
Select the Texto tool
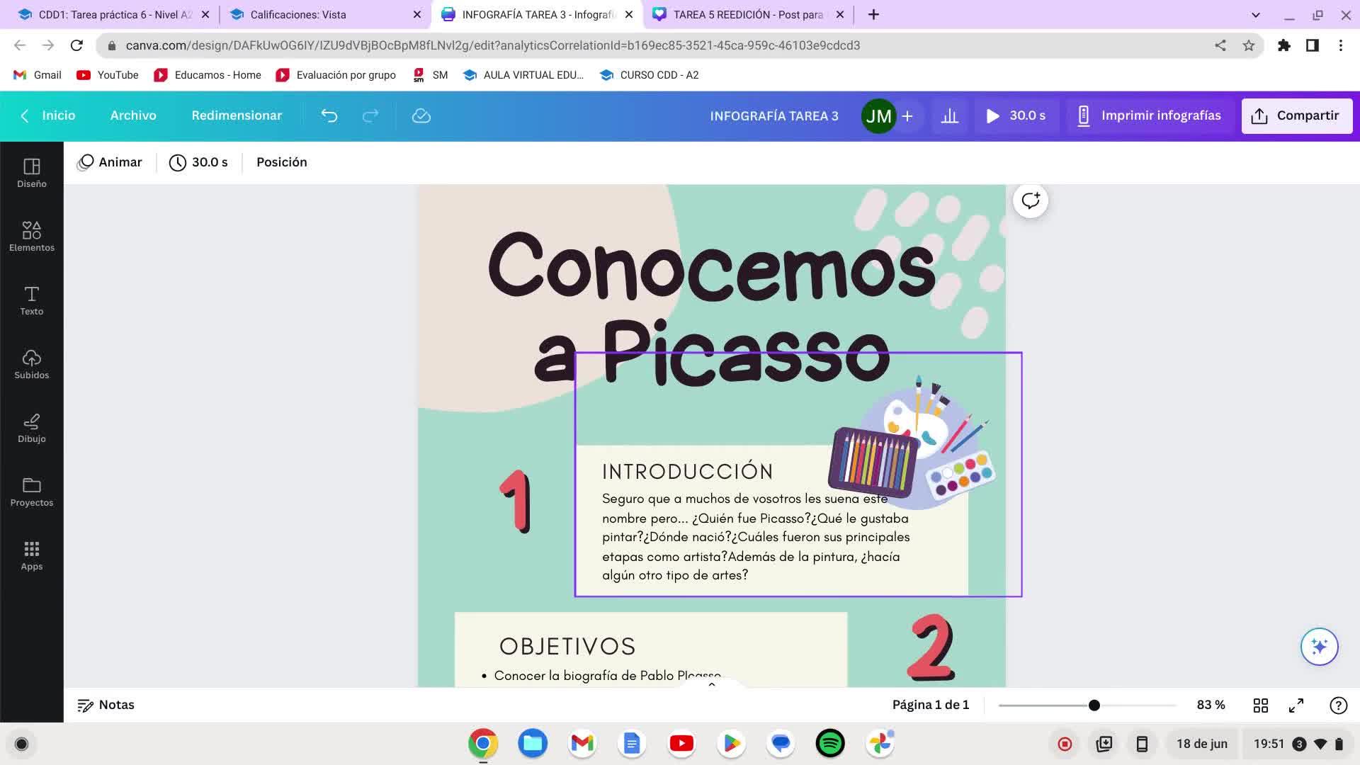point(32,300)
